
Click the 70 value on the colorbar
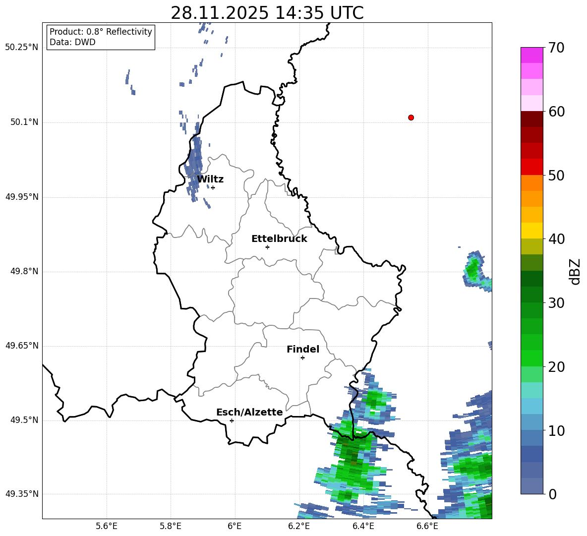[x=556, y=48]
